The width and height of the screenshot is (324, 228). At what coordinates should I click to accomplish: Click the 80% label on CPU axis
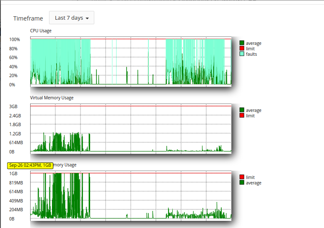(x=13, y=49)
